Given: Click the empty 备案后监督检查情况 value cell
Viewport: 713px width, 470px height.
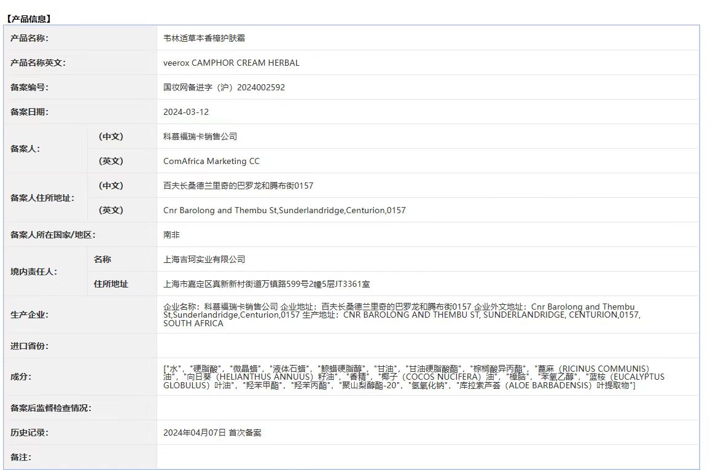Looking at the screenshot, I should (427, 408).
